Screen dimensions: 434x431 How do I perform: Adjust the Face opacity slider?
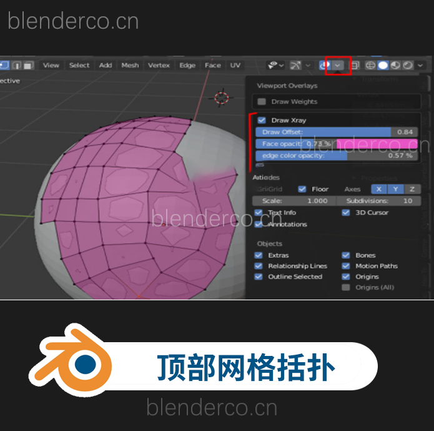[296, 144]
